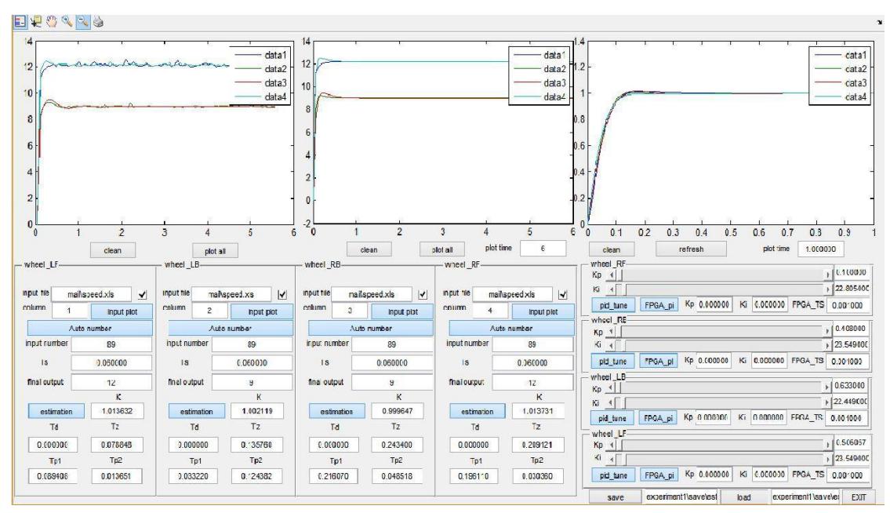Click FPGA_pi for the wheel_RB controller
Image resolution: width=890 pixels, height=513 pixels.
pyautogui.click(x=659, y=362)
